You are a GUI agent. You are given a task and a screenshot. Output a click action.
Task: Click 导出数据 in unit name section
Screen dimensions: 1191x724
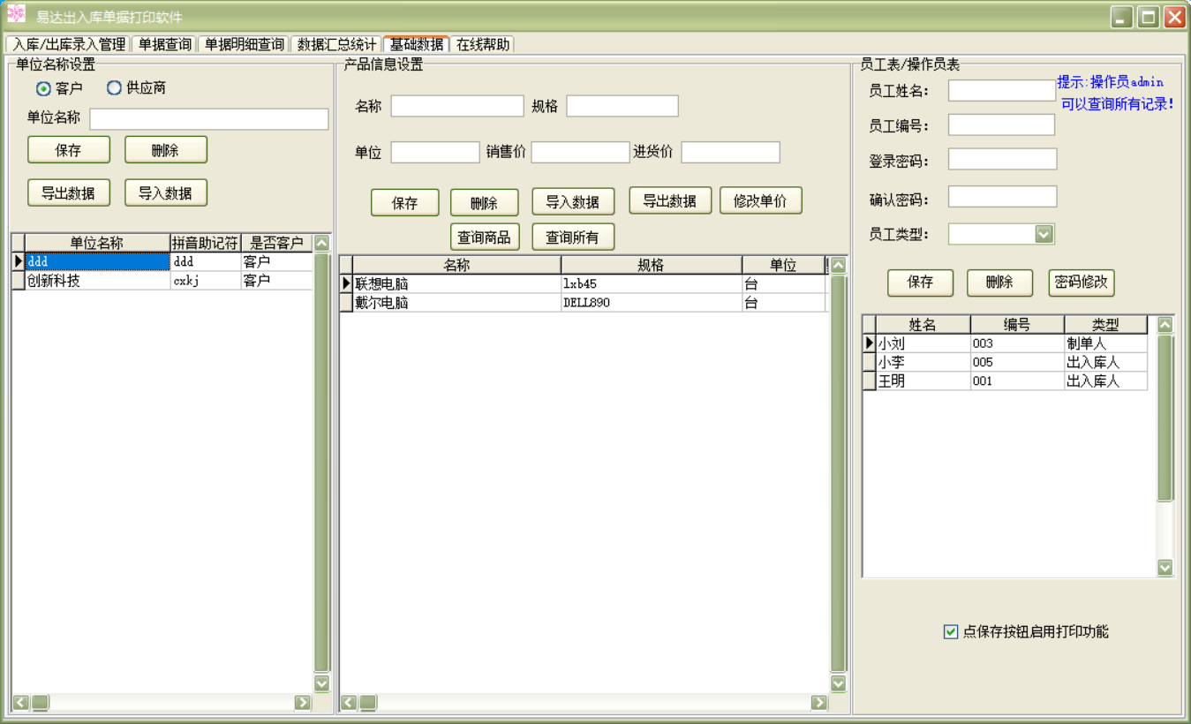[69, 192]
